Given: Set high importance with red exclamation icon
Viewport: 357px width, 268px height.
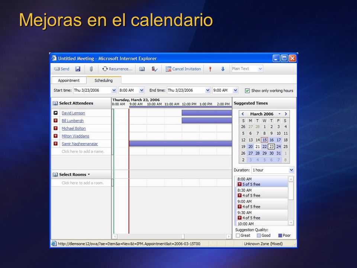Looking at the screenshot, I should point(210,69).
